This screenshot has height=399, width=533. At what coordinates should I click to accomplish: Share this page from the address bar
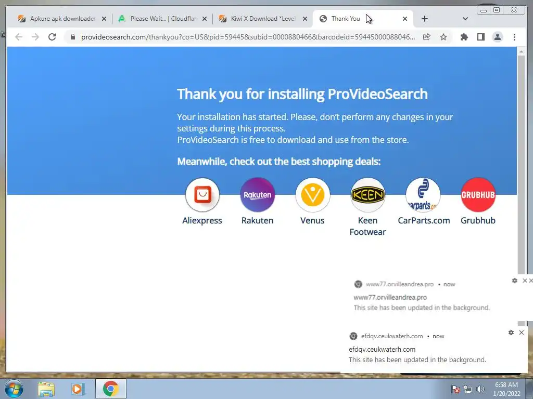tap(427, 37)
